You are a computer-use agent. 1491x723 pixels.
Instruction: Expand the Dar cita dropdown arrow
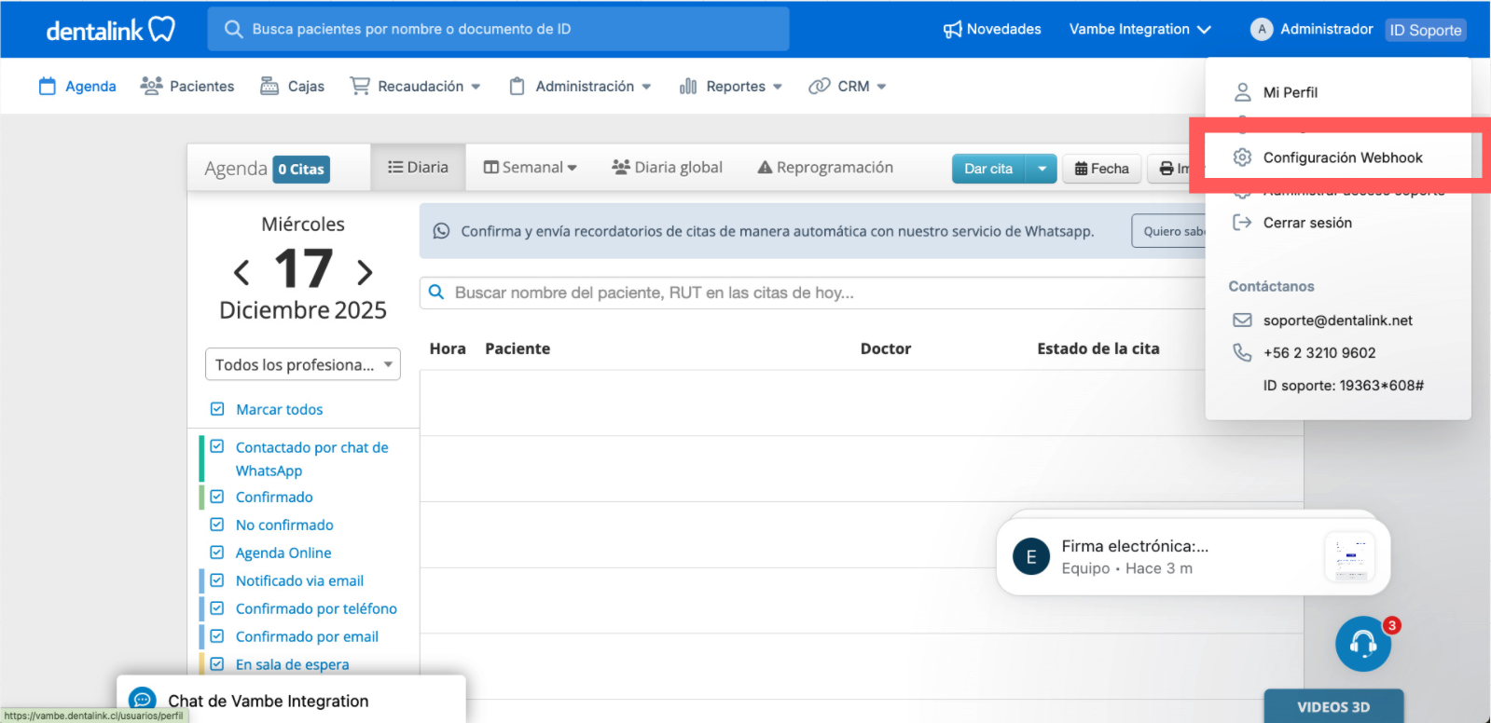[1042, 169]
